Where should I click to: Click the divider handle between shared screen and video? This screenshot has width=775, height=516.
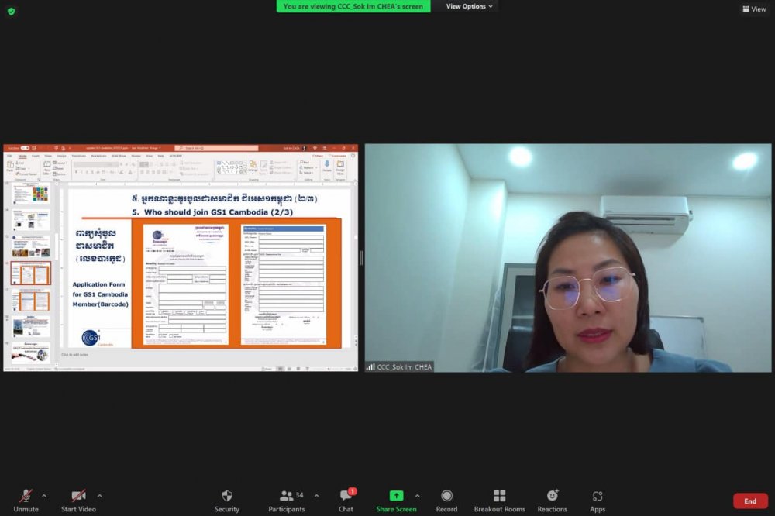point(361,258)
